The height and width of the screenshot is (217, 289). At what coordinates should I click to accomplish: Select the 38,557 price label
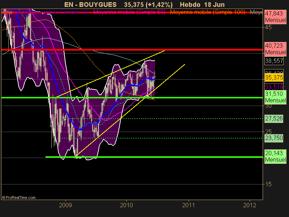click(x=274, y=61)
